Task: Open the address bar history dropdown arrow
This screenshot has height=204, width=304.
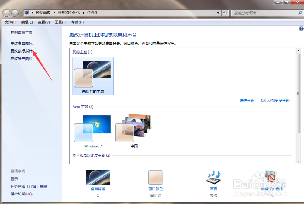Action: tap(218, 13)
